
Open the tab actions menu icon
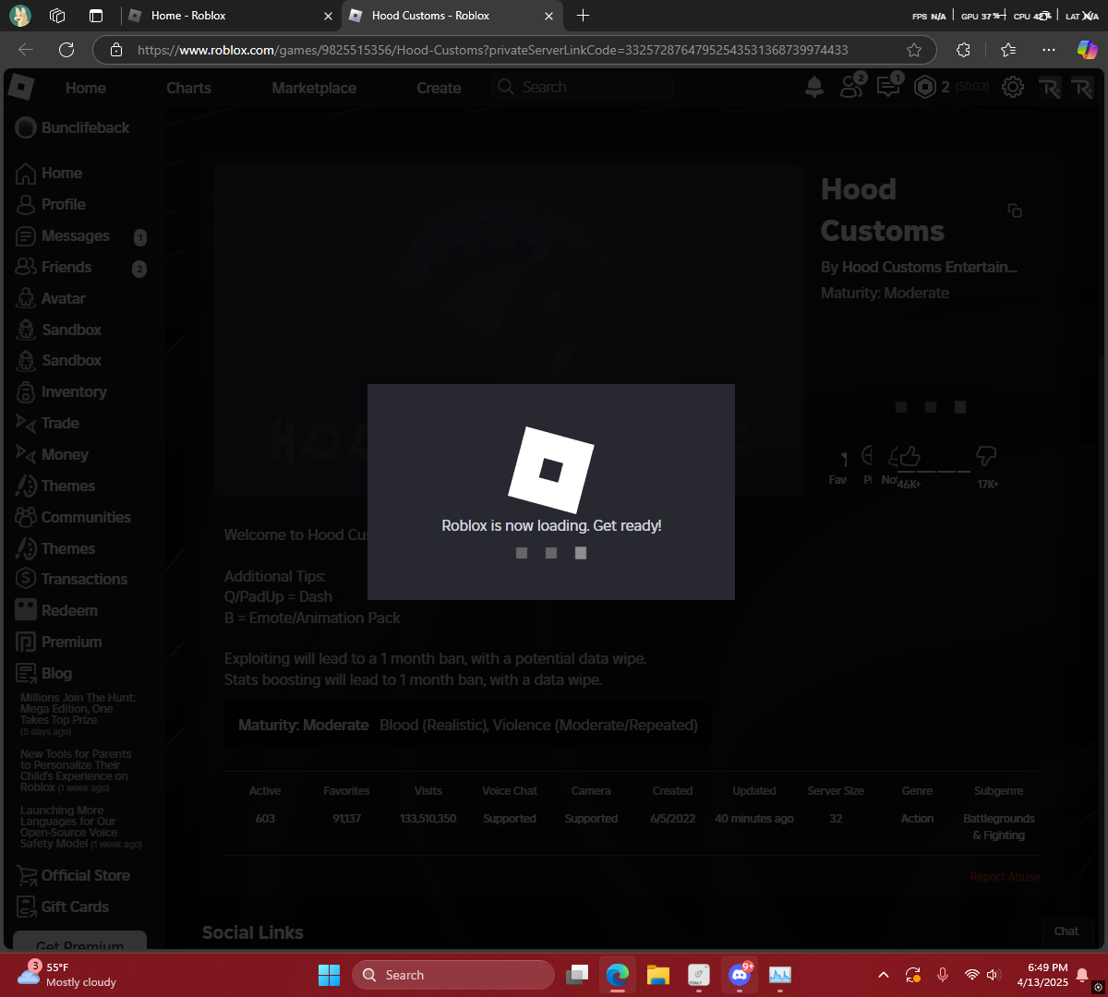click(96, 15)
